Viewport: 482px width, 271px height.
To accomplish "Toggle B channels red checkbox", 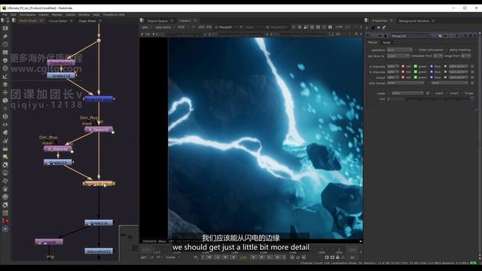I will coord(403,72).
